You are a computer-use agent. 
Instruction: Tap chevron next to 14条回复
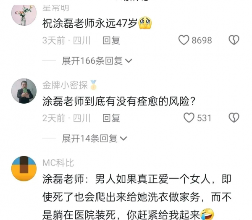(123, 139)
